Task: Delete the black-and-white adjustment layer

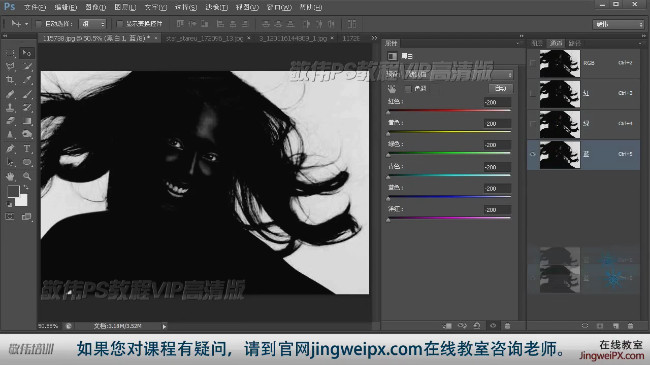Action: (507, 326)
